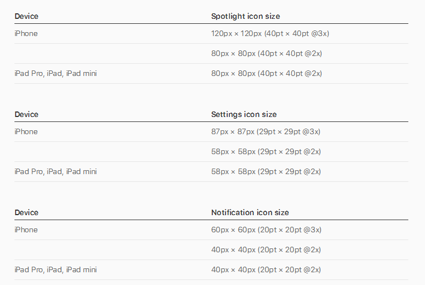Image resolution: width=425 pixels, height=285 pixels.
Task: Click the iPad Pro row in Notification table
Action: [x=56, y=270]
